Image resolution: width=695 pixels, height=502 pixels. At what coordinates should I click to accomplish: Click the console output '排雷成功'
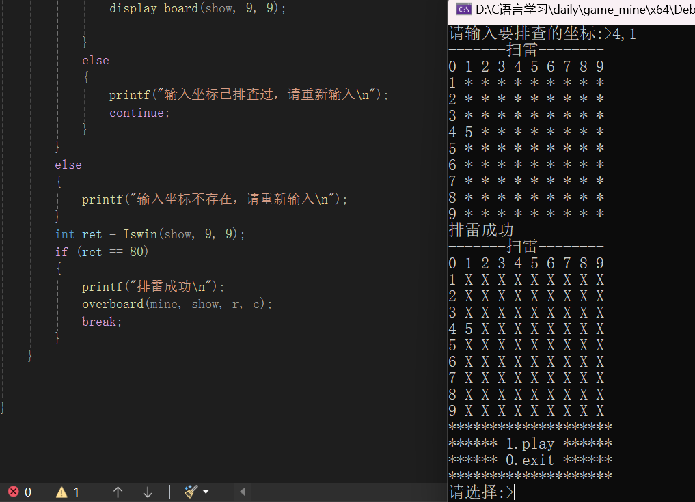tap(481, 230)
